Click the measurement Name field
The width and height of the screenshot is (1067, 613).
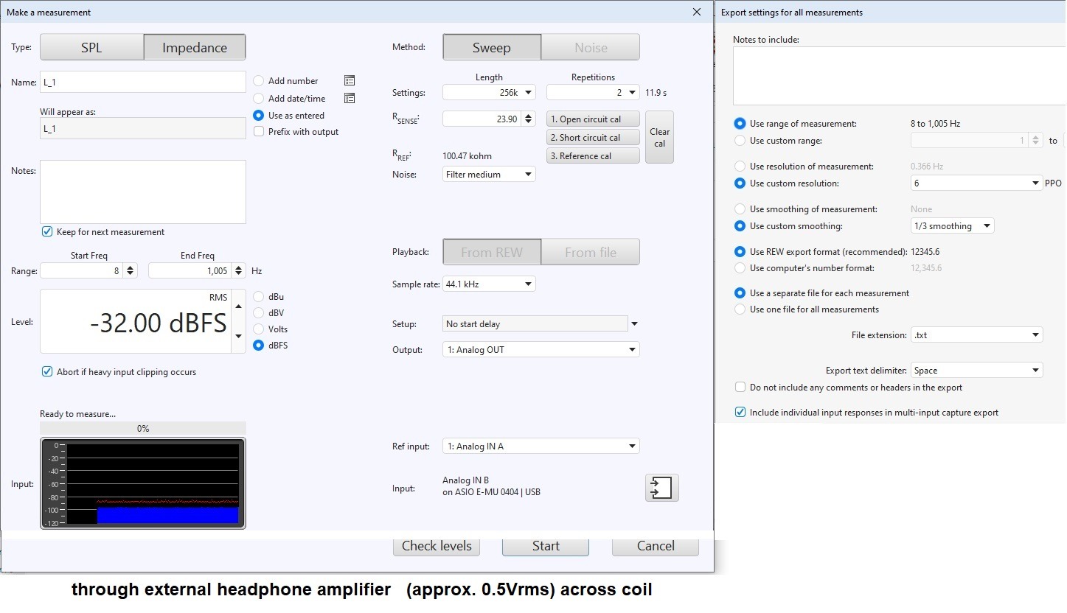[143, 82]
